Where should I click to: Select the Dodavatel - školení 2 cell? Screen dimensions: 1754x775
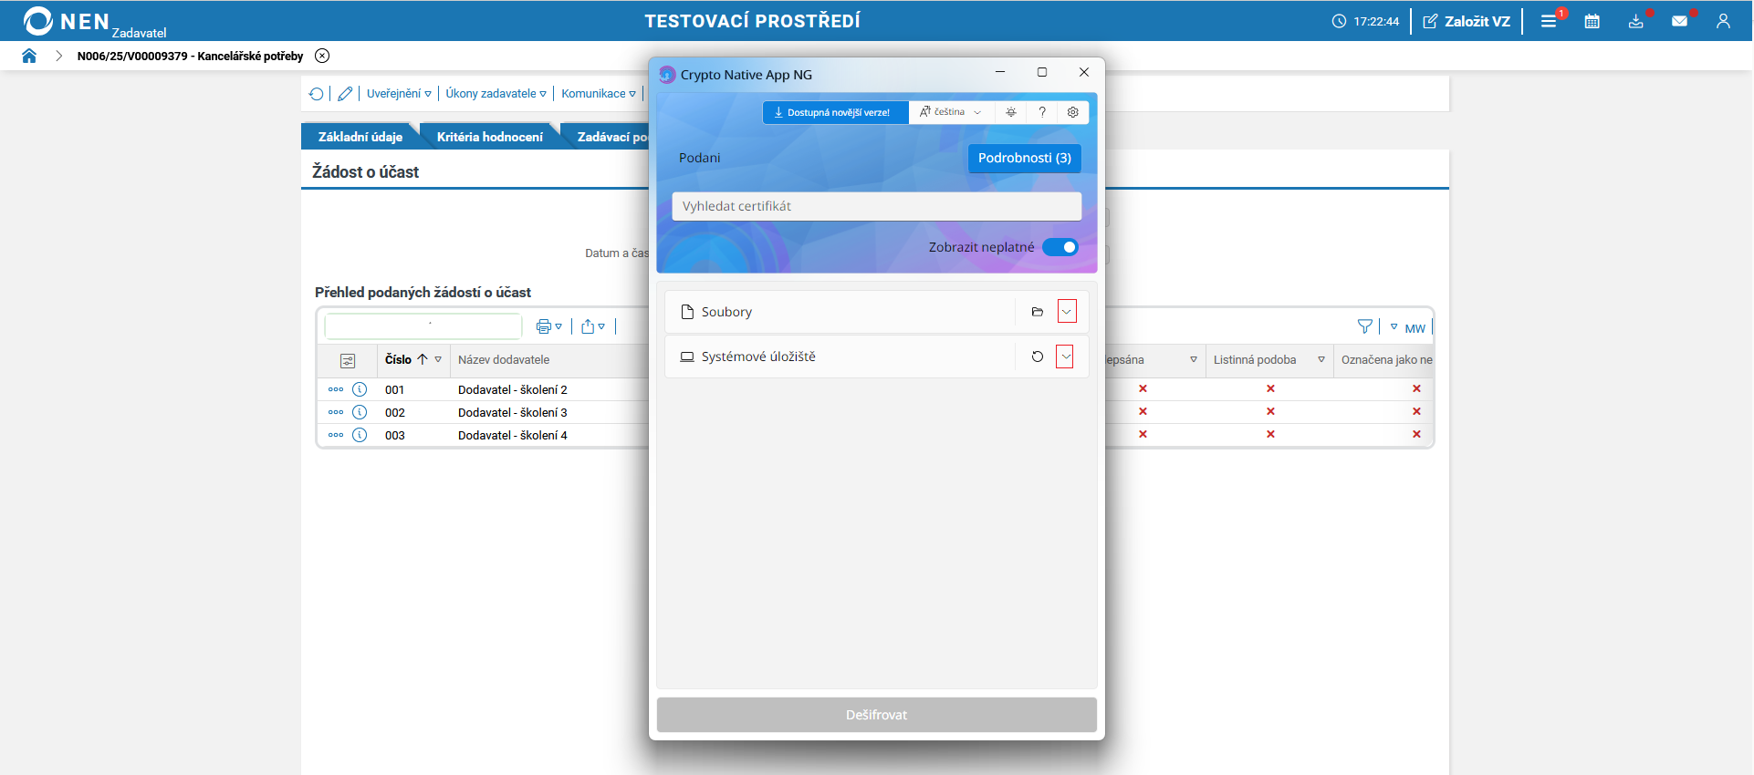click(513, 389)
